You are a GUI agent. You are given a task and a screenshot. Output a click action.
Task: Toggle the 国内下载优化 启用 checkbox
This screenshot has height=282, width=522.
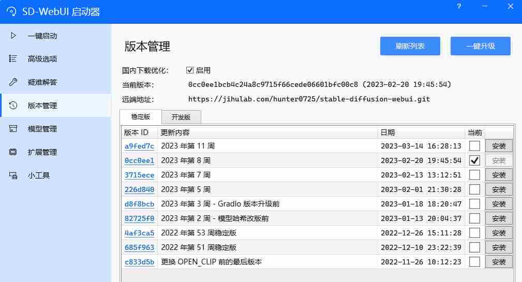coord(190,70)
